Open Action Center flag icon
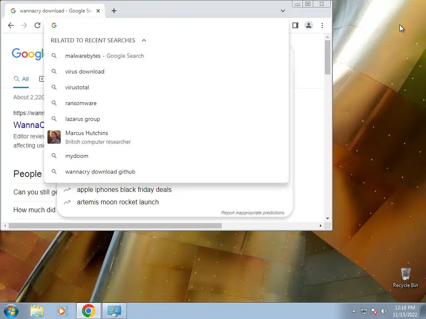This screenshot has width=426, height=319. (x=374, y=311)
